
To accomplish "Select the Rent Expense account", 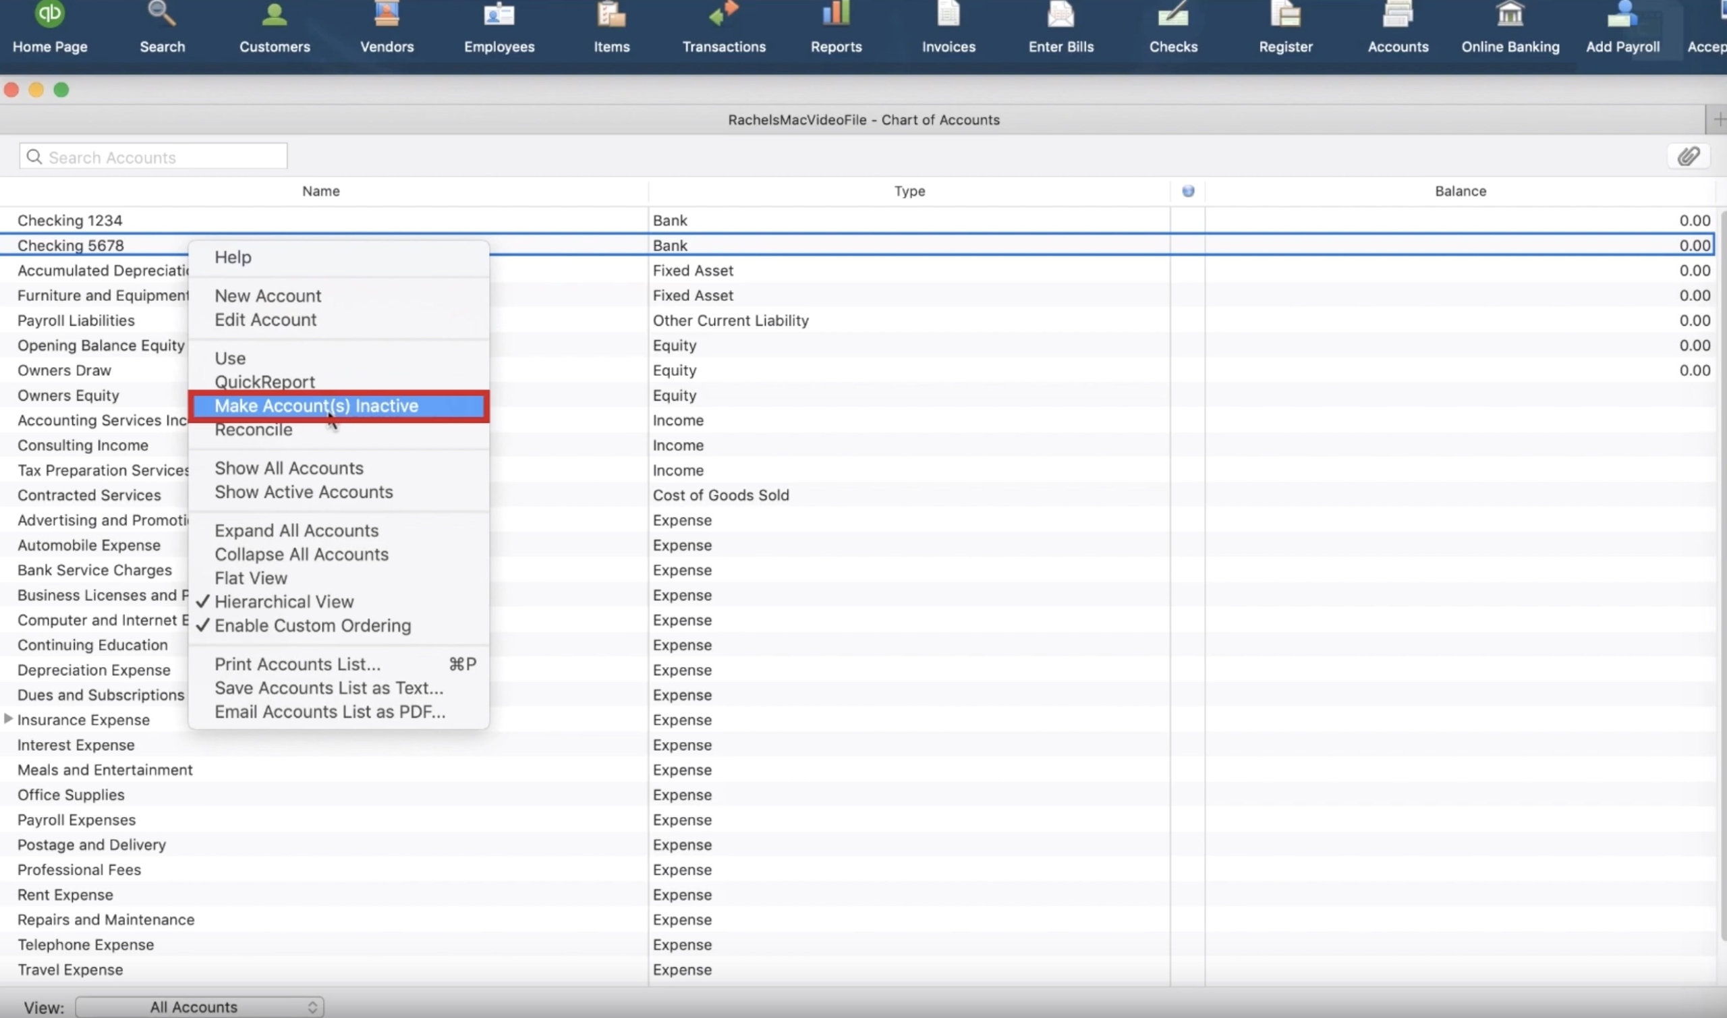I will coord(857,895).
